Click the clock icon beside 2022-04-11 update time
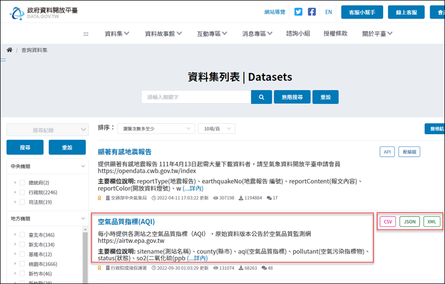 (x=154, y=198)
